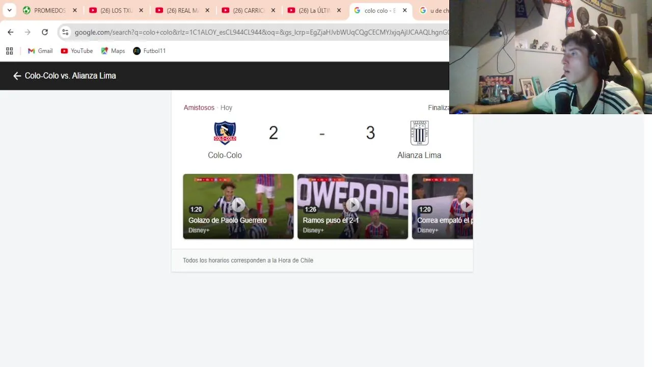
Task: Click the Google search URL address bar
Action: coord(261,32)
